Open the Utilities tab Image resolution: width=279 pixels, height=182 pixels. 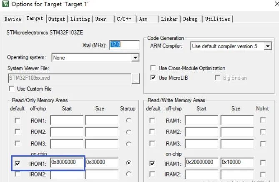217,19
